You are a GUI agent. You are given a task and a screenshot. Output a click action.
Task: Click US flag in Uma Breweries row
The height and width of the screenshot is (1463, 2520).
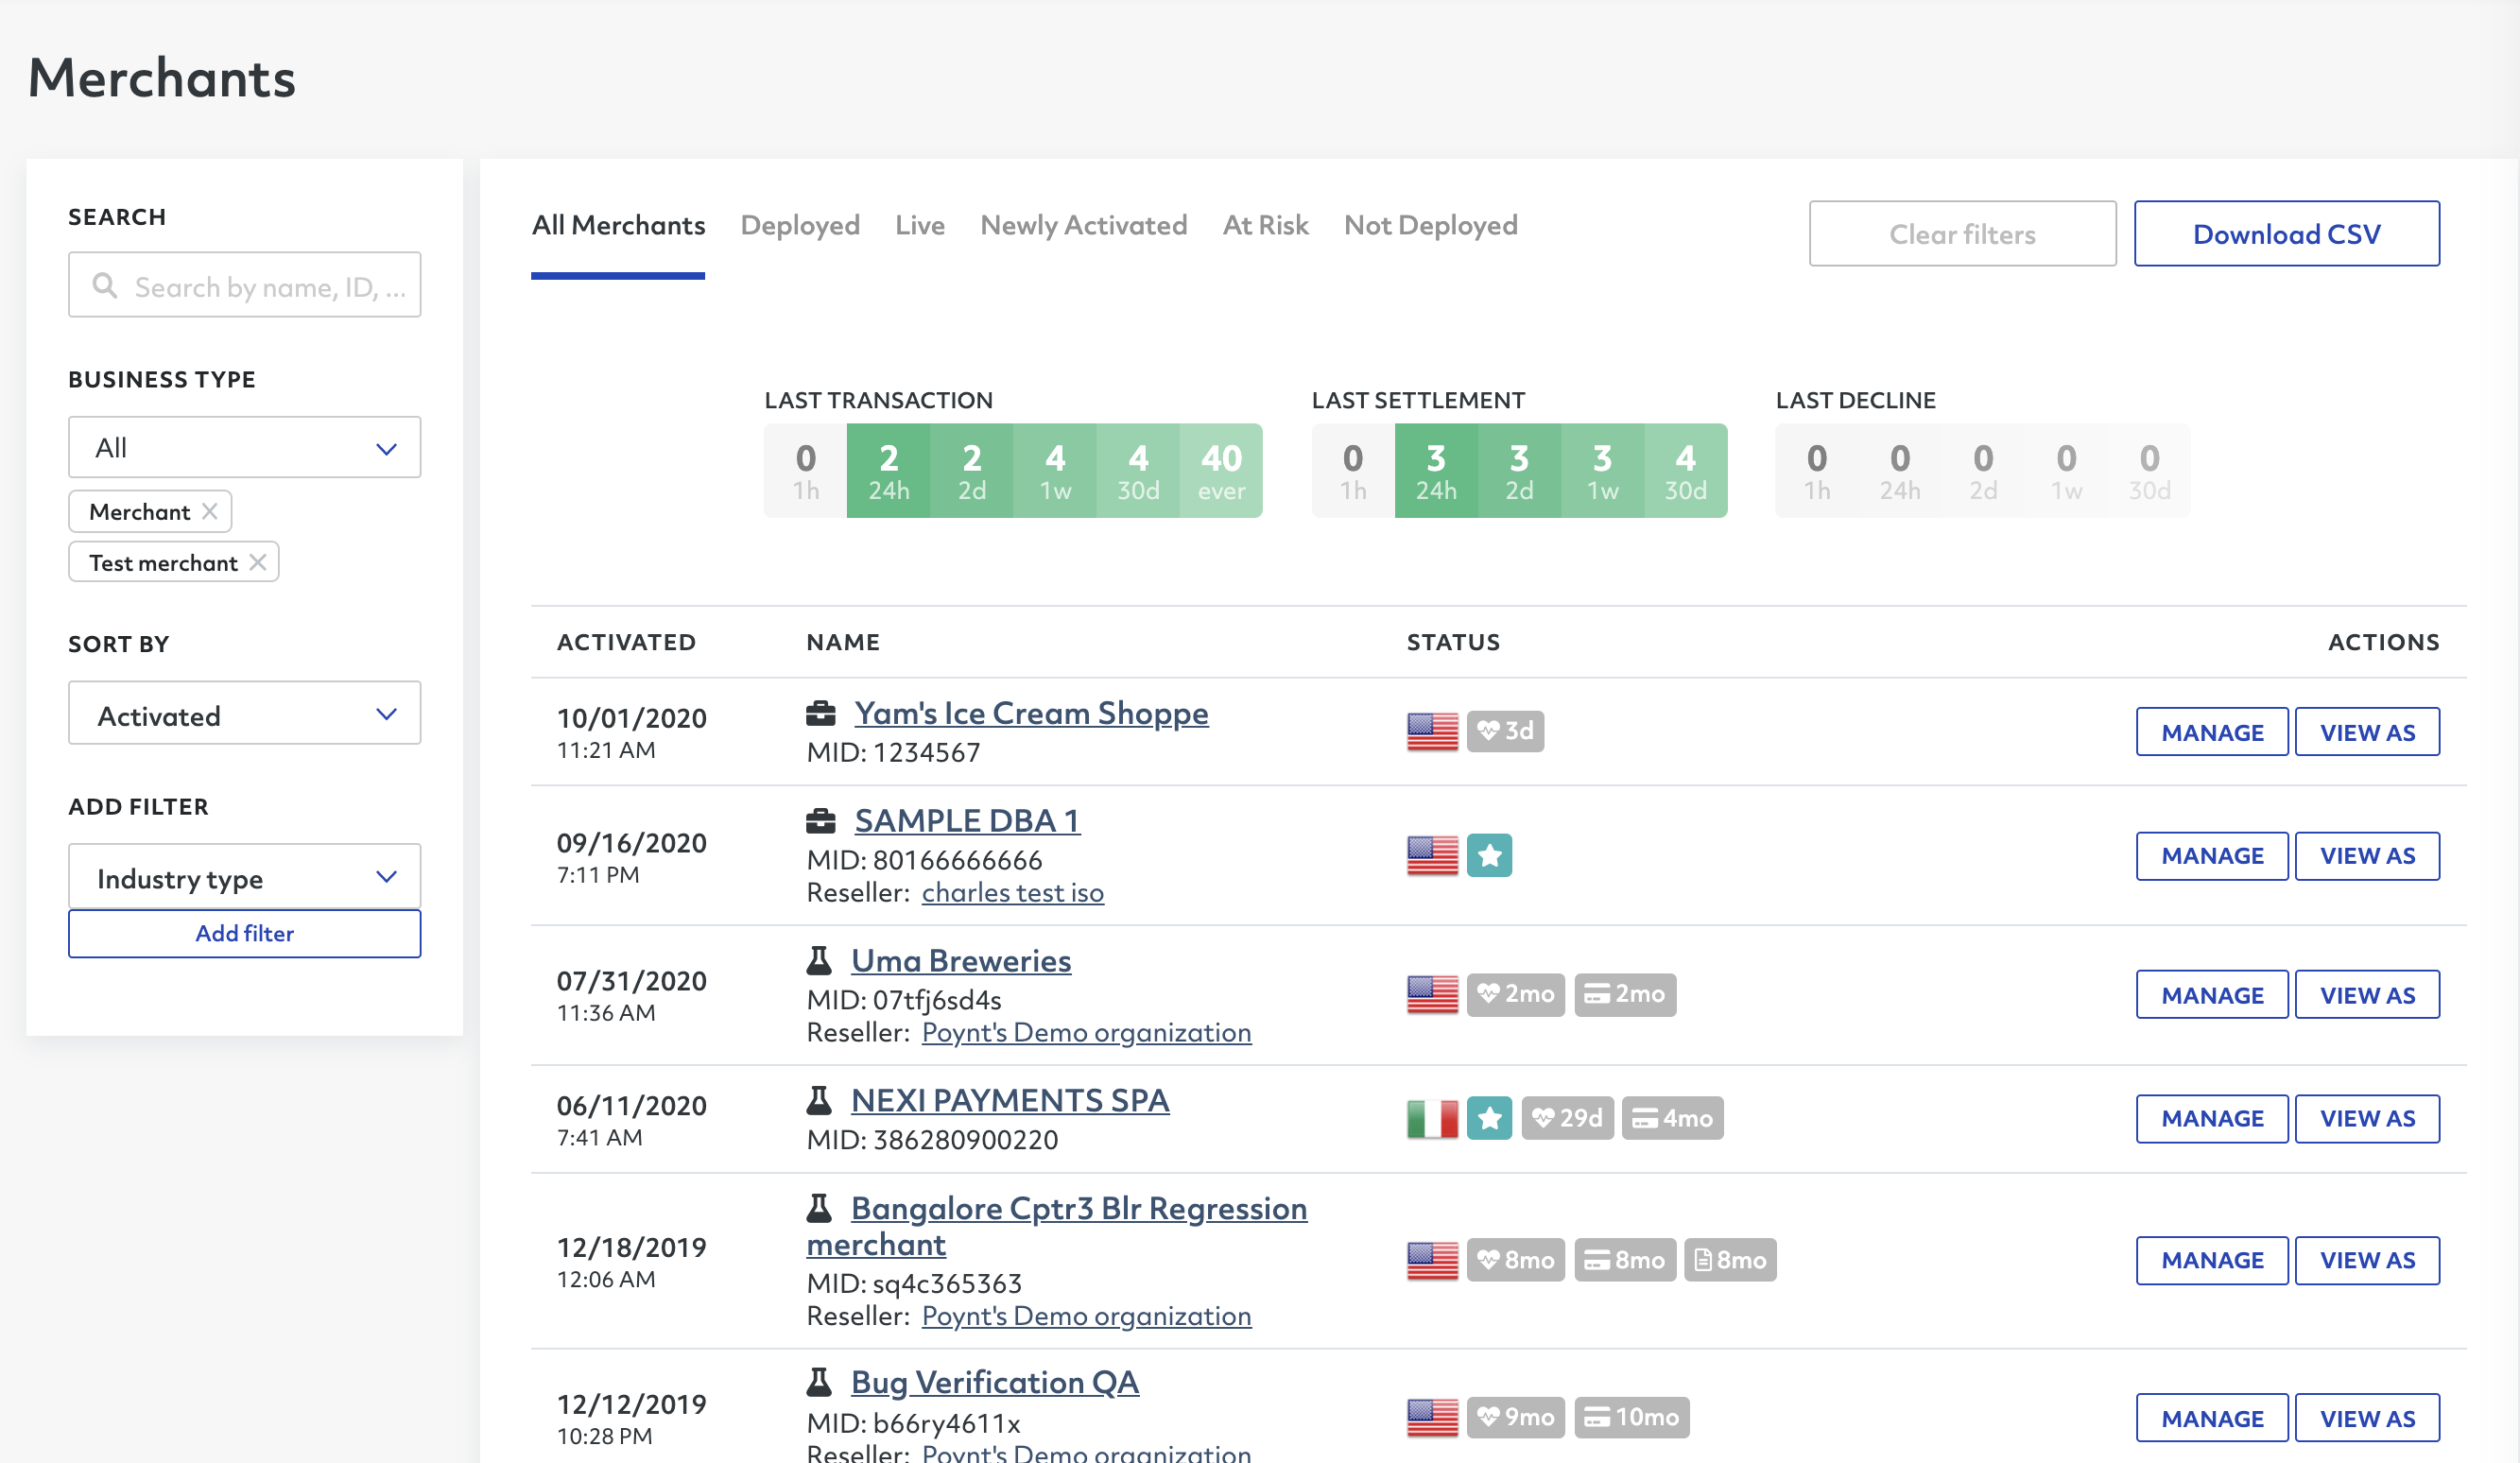[x=1432, y=994]
